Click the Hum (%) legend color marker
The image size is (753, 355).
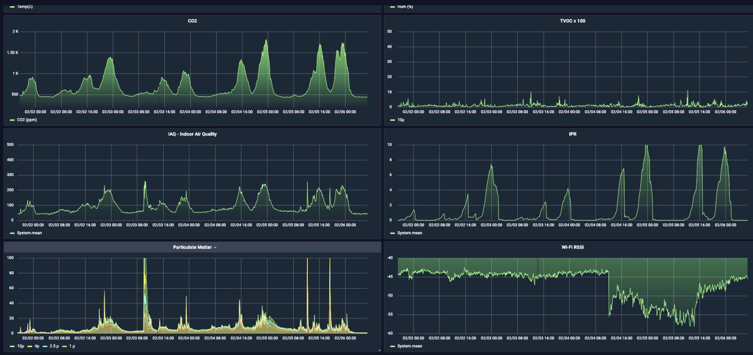pyautogui.click(x=393, y=6)
